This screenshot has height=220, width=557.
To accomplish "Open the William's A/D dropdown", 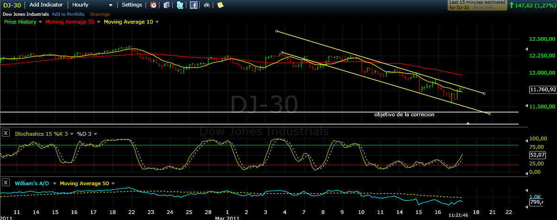I will pos(55,184).
